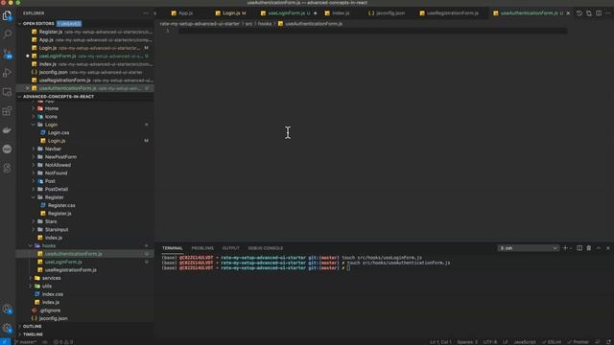The width and height of the screenshot is (614, 345).
Task: Click the terminal prompt input line
Action: [348, 268]
